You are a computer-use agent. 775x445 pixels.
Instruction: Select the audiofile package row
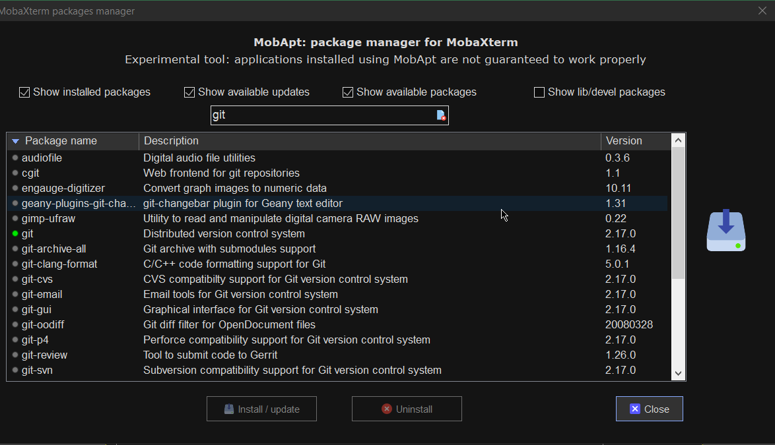(337, 158)
